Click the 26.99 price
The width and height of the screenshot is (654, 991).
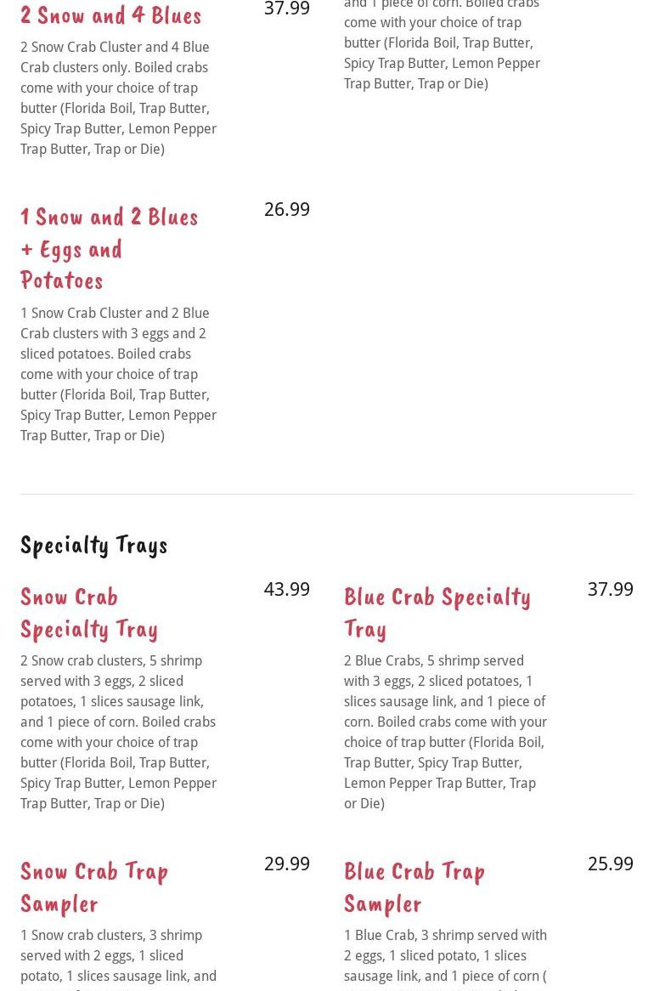pyautogui.click(x=287, y=209)
